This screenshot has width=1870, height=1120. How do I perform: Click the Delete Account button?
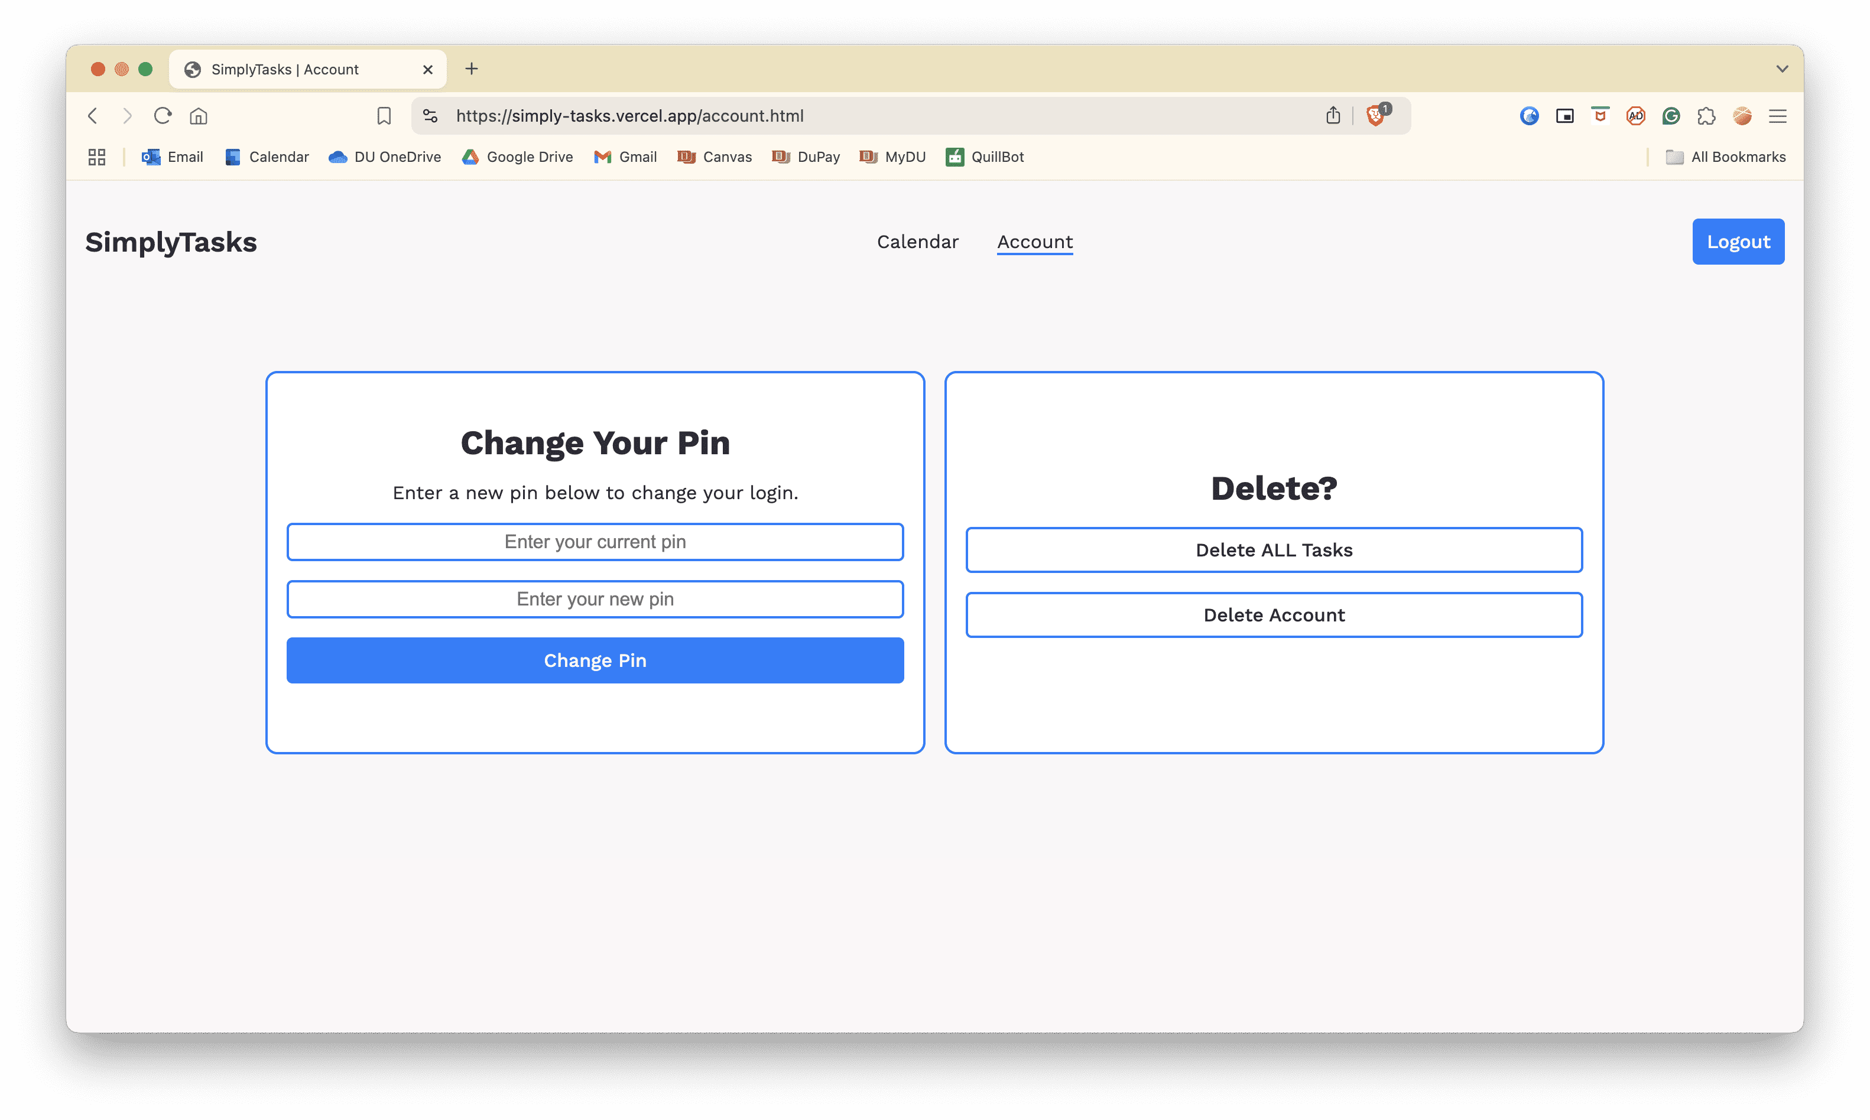(1274, 615)
